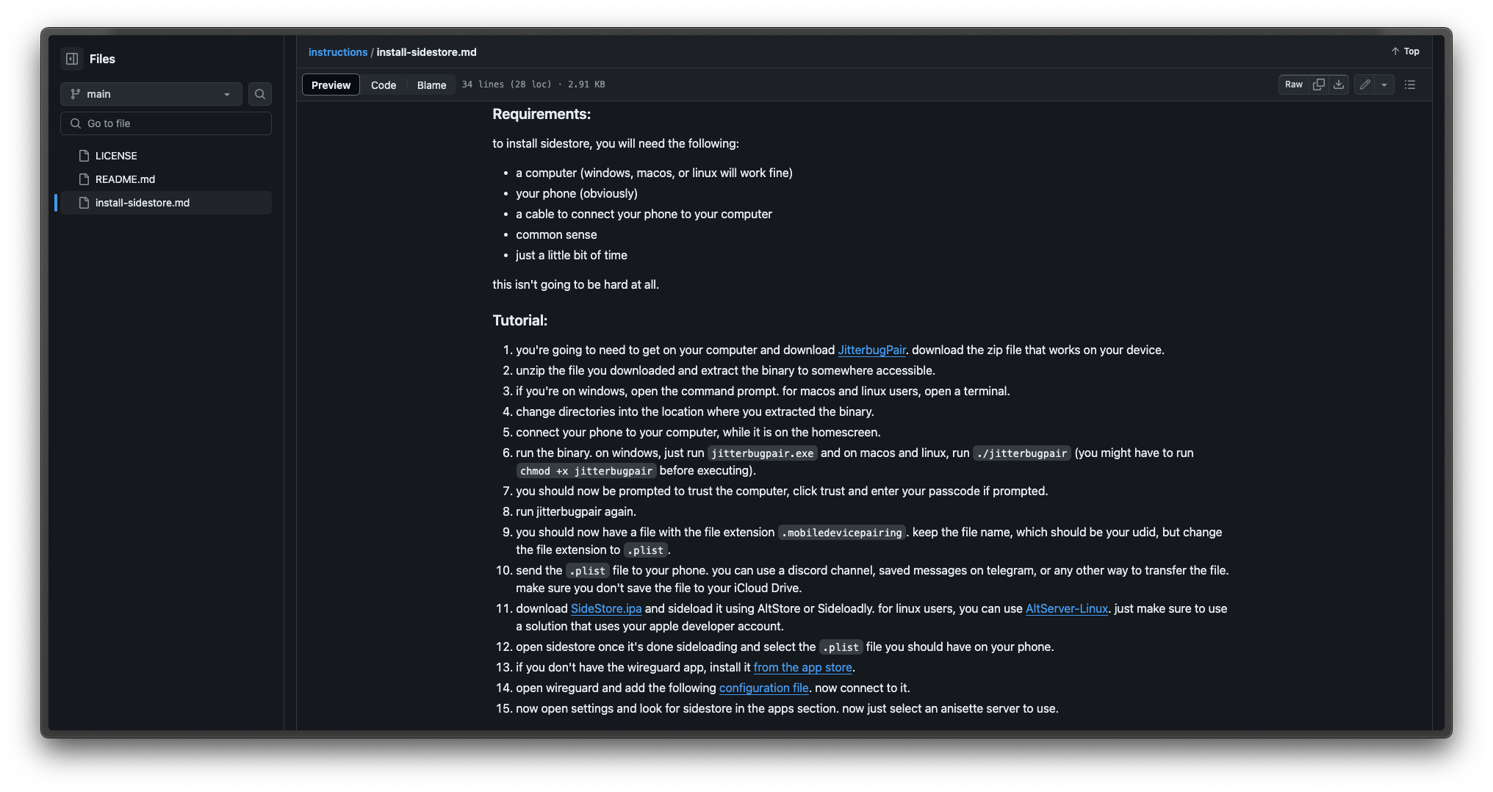Expand more edit options caret
The height and width of the screenshot is (792, 1493).
(x=1384, y=84)
